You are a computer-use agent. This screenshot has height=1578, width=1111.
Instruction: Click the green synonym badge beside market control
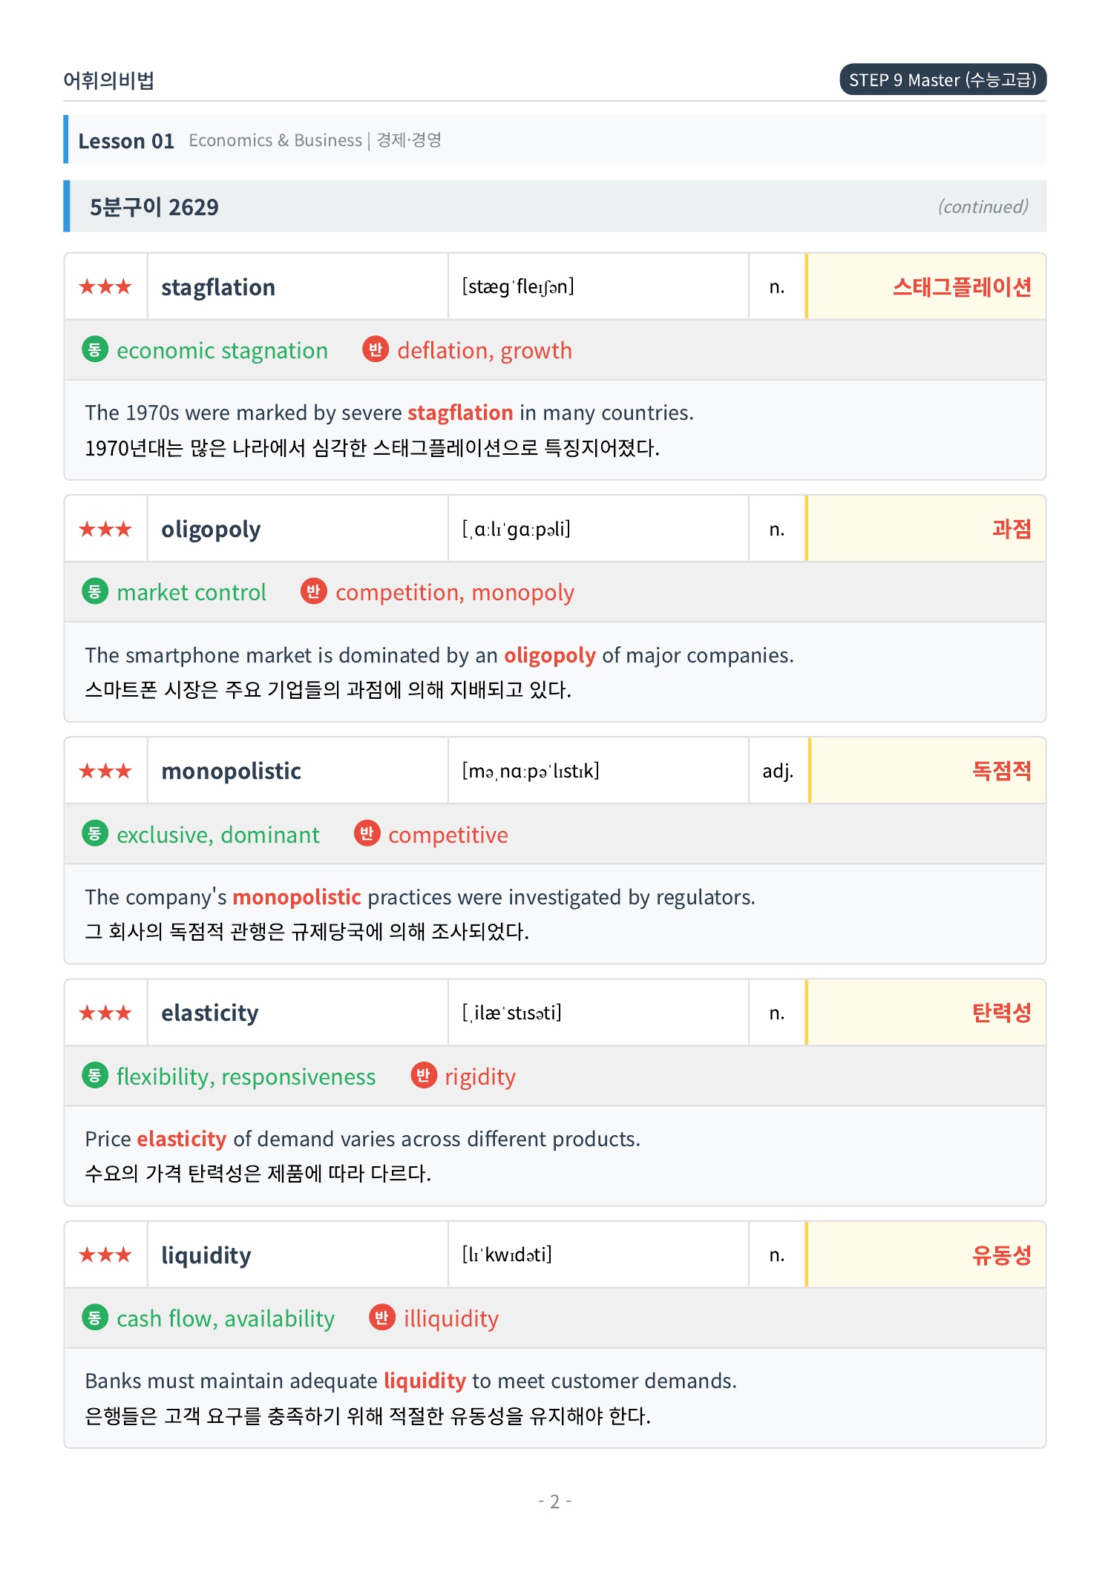(95, 591)
